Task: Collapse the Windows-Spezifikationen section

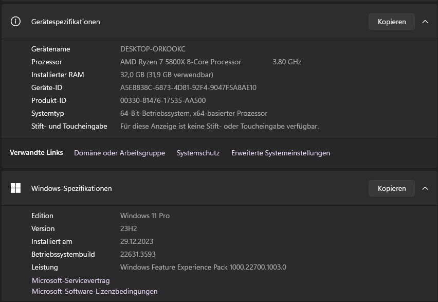Action: click(425, 188)
